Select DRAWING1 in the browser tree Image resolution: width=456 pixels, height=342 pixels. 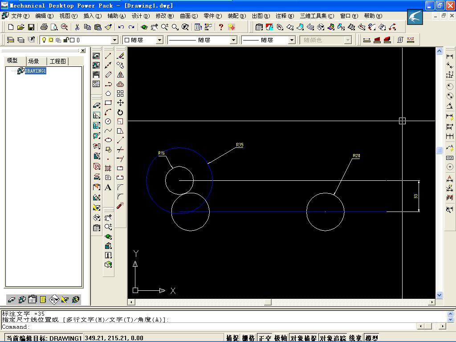[35, 71]
